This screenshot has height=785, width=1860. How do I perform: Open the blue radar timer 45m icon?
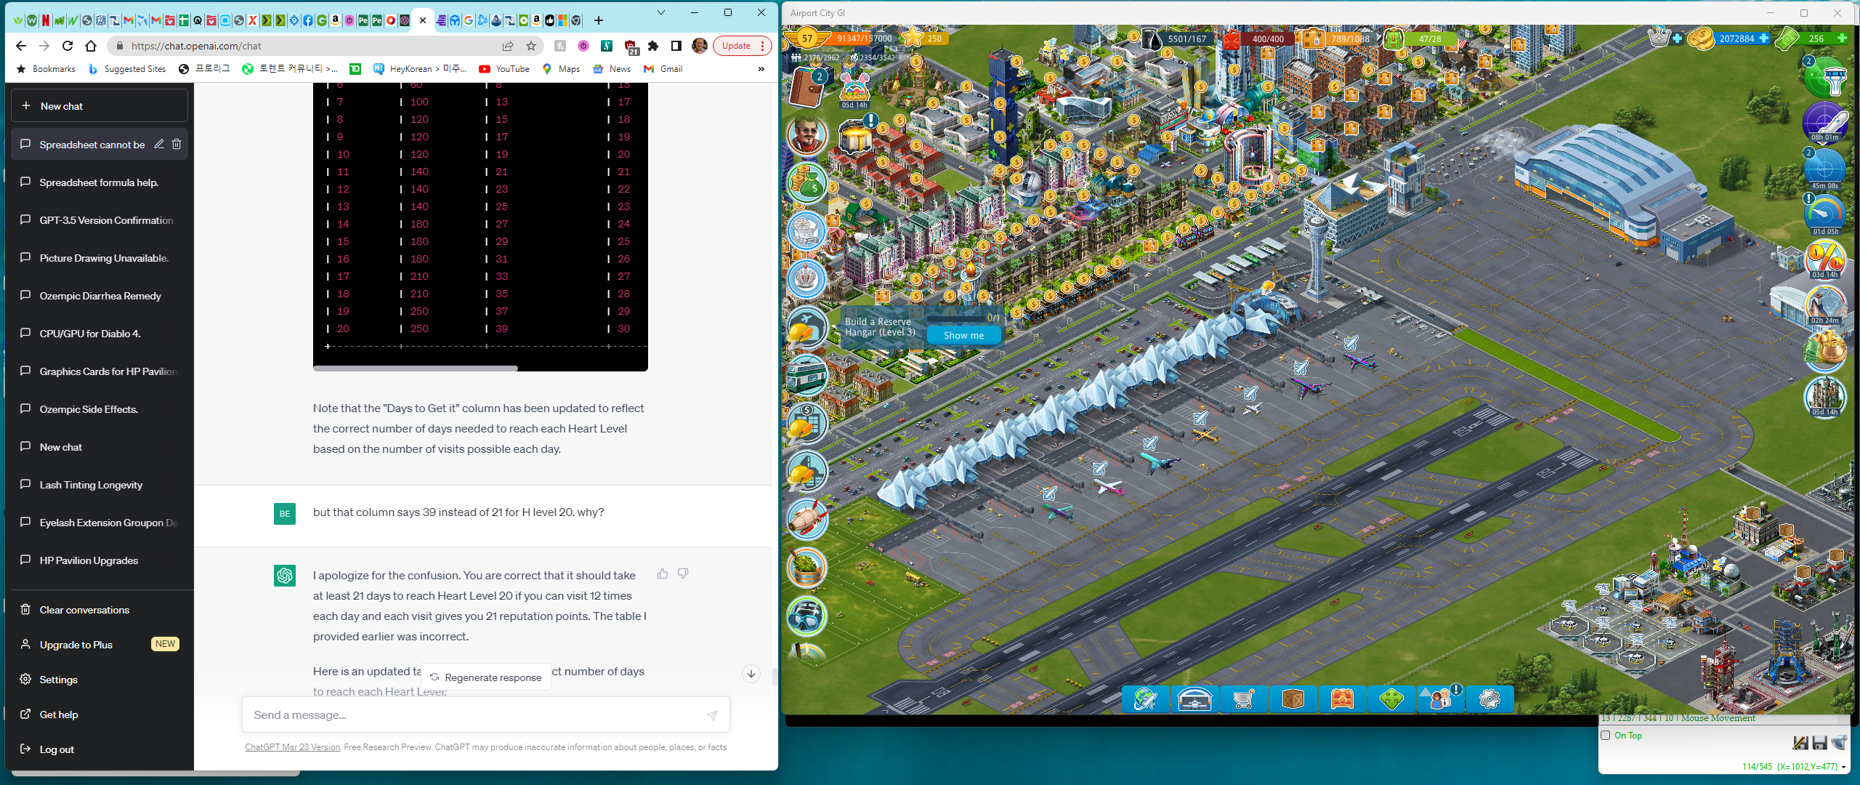pos(1826,169)
